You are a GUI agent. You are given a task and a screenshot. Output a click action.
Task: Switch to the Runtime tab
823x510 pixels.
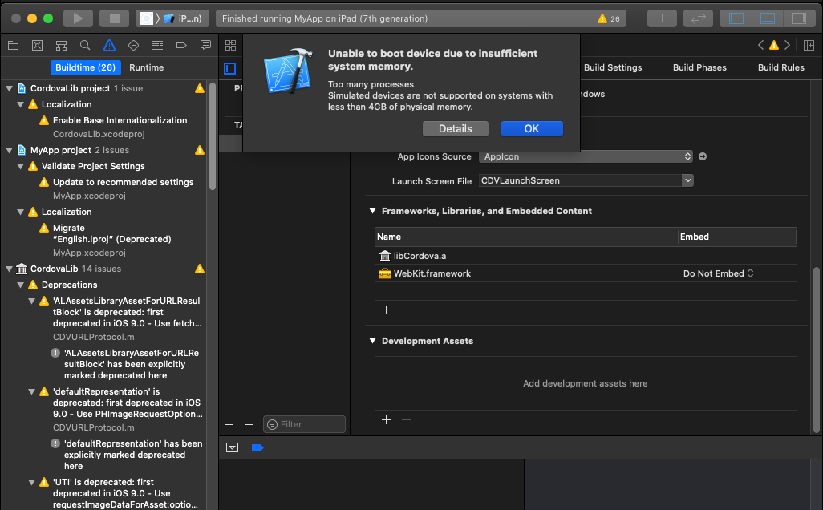click(x=147, y=67)
